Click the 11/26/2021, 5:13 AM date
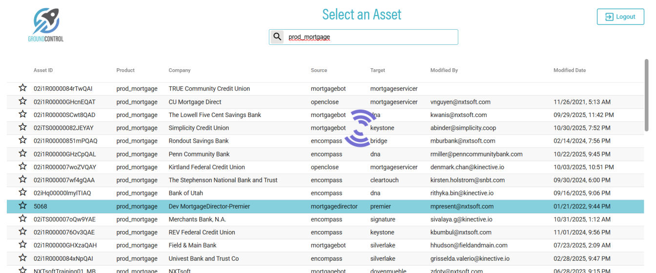The width and height of the screenshot is (656, 273). coord(582,102)
